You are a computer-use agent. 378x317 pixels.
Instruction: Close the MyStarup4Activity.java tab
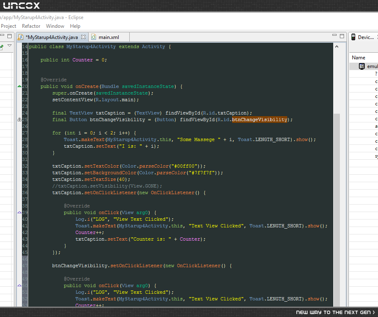pos(83,37)
